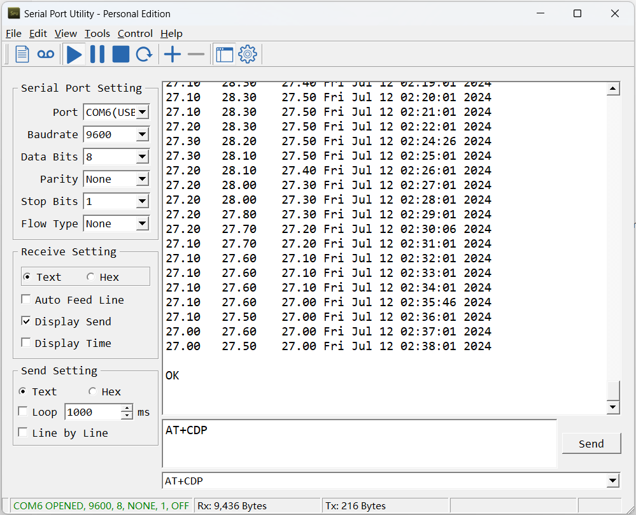Screen dimensions: 636x515
Task: Click the Tx: 216 Bytes status entry
Action: tap(355, 505)
